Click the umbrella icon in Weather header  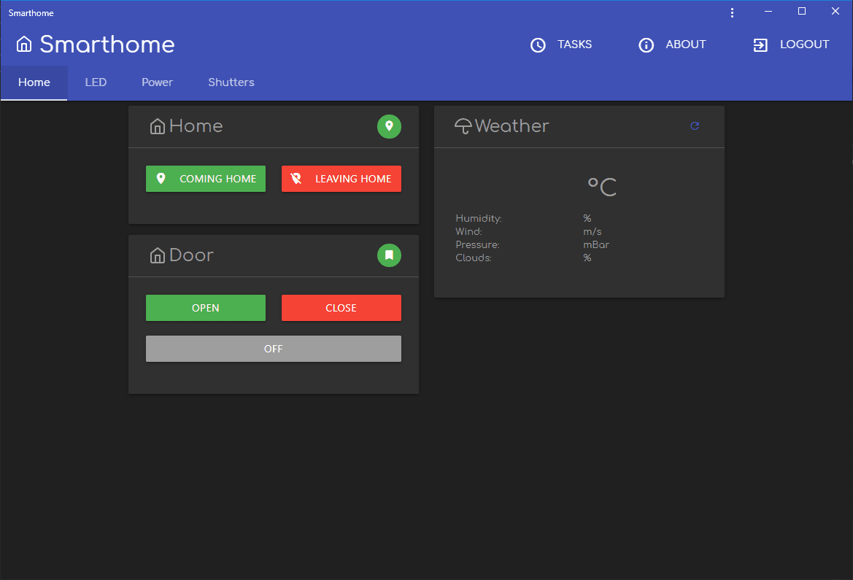pyautogui.click(x=463, y=126)
